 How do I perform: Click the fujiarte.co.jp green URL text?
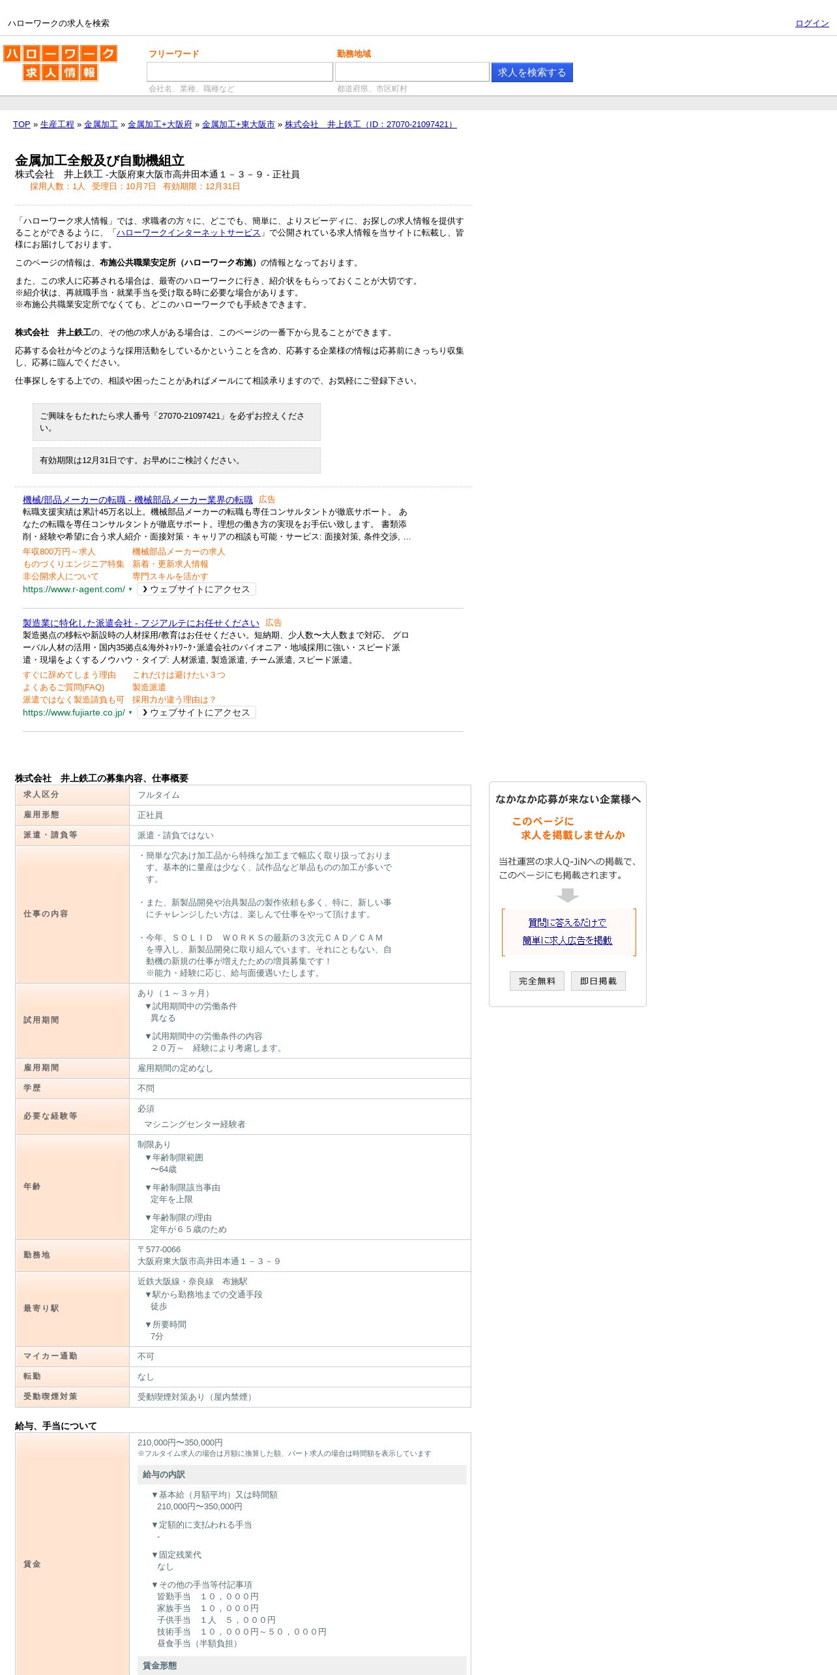[x=74, y=713]
